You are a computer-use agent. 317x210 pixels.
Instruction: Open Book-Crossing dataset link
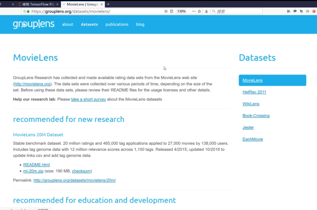(x=256, y=116)
